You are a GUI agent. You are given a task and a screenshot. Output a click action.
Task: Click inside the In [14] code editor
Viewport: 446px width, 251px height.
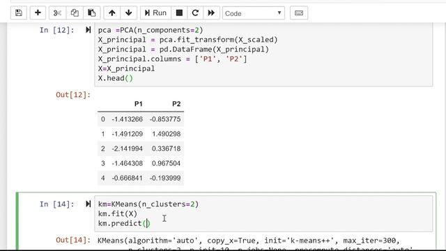[263, 213]
